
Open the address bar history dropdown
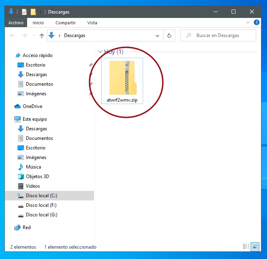click(159, 35)
